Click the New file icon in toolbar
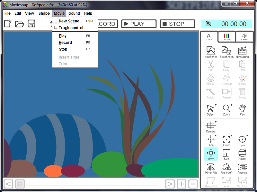This screenshot has height=192, width=257. tap(8, 23)
